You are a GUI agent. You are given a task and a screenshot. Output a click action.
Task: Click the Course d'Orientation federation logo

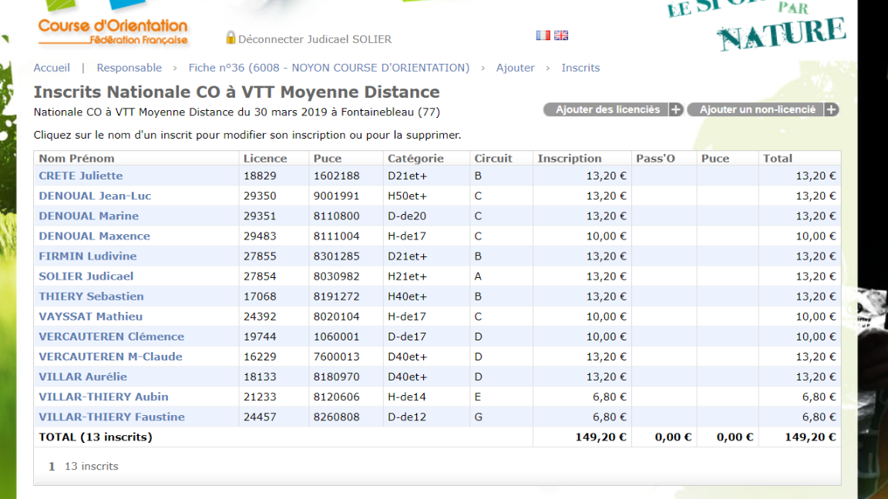coord(113,32)
